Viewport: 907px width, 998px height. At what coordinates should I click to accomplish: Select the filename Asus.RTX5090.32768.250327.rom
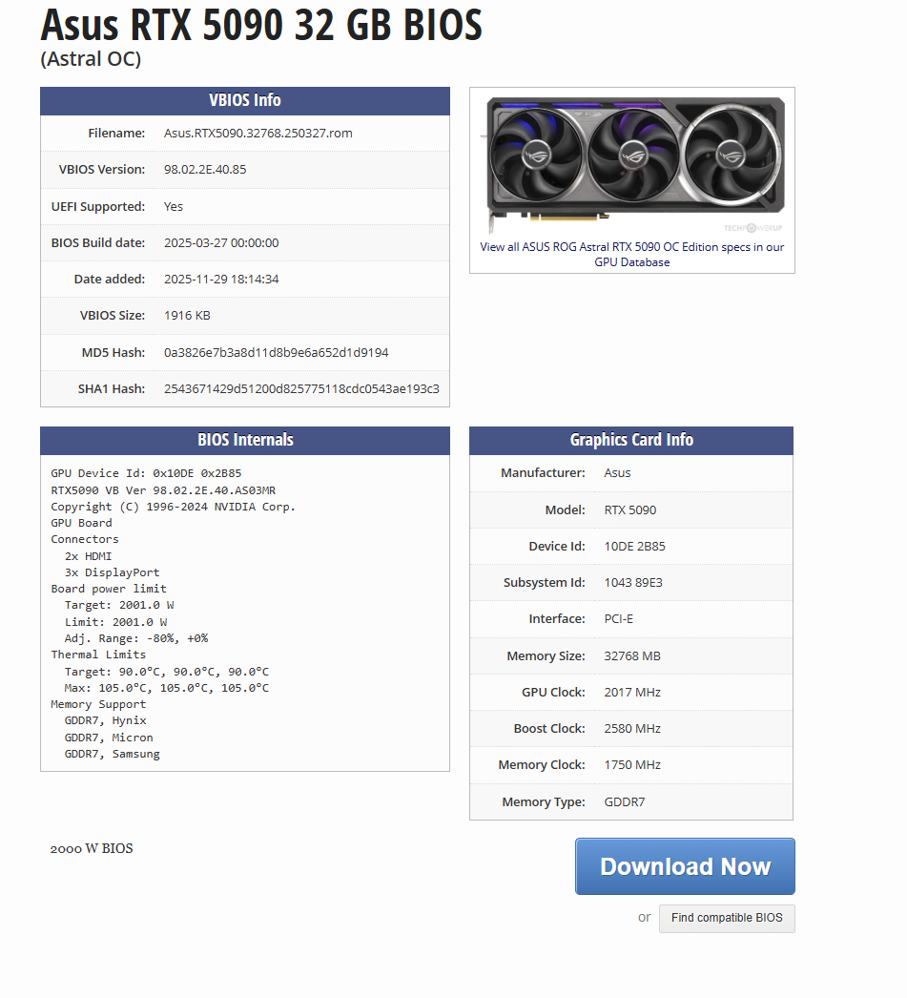(258, 133)
